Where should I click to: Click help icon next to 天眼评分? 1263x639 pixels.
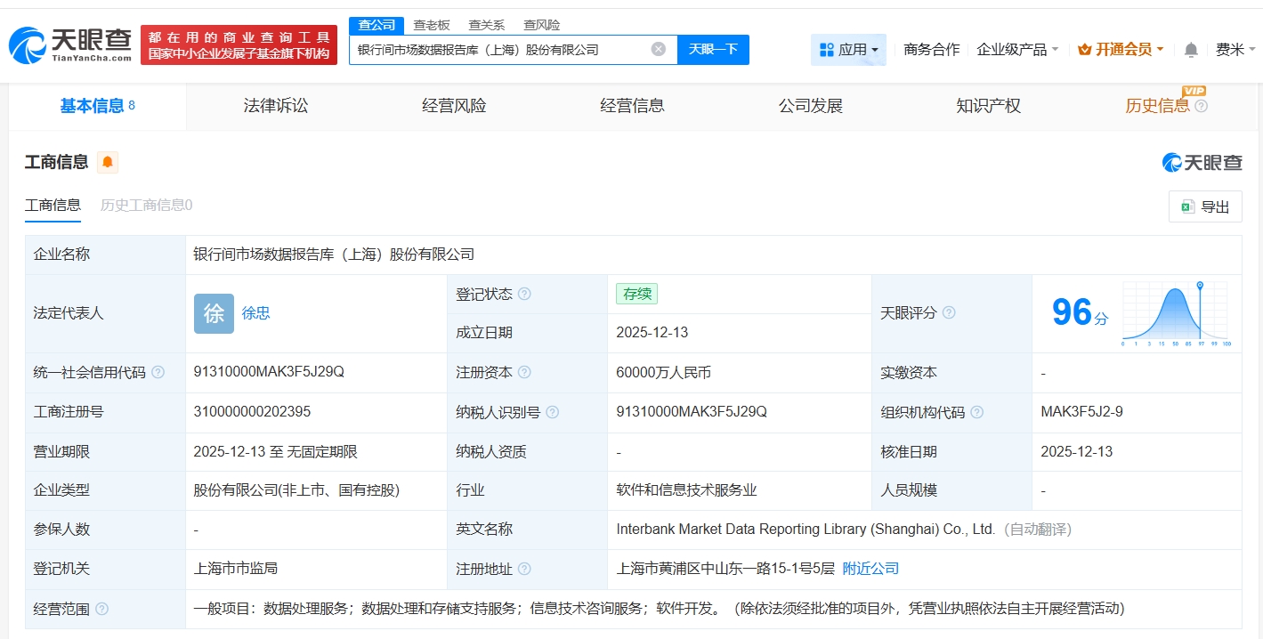coord(949,312)
